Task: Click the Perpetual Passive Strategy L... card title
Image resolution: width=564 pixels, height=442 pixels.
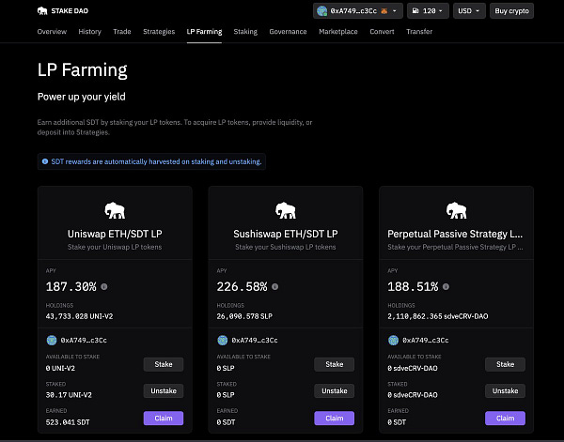Action: pyautogui.click(x=455, y=234)
